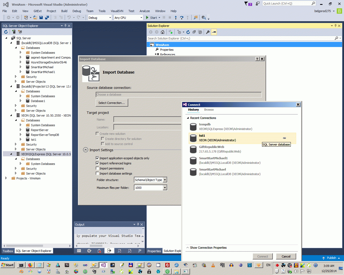Click the belgorod275 account name
The image size is (344, 275).
[322, 11]
